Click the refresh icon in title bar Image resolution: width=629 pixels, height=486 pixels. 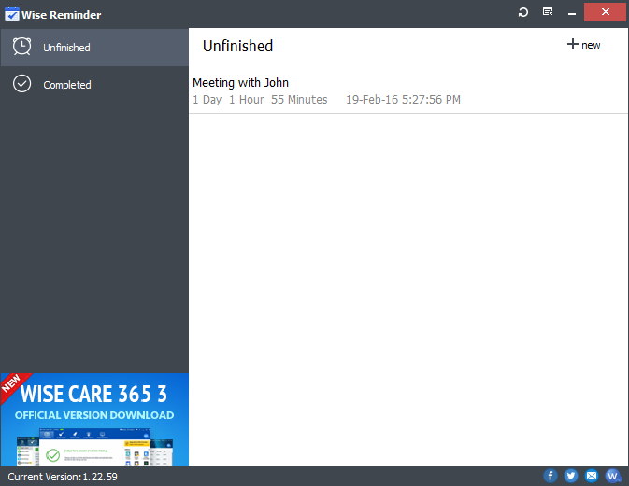pyautogui.click(x=523, y=12)
